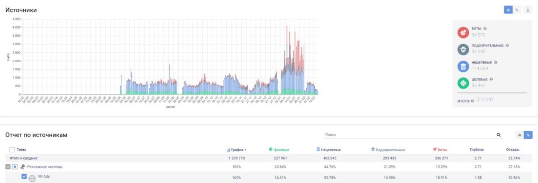Image resolution: width=538 pixels, height=183 pixels.
Task: Show report table in absolute values
Action: click(x=519, y=135)
